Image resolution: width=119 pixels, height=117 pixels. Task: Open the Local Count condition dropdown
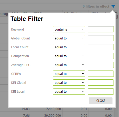[x=69, y=47]
